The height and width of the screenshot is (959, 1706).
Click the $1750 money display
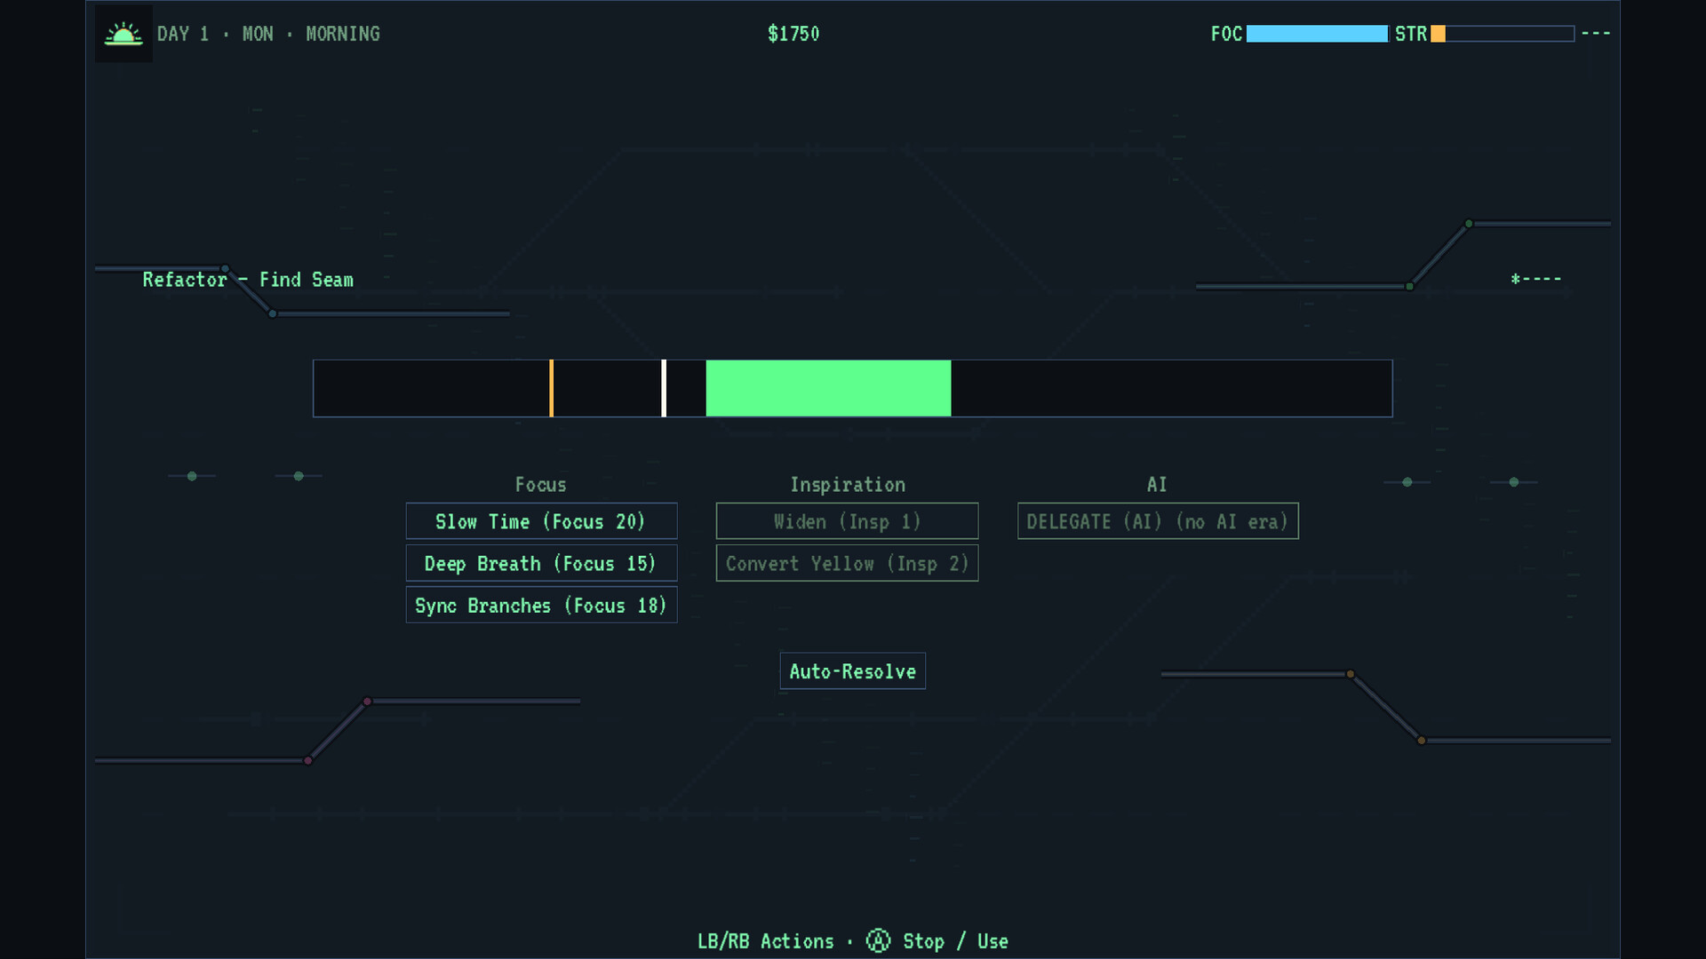[793, 34]
